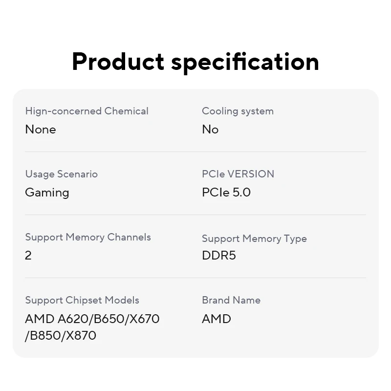
Task: Click the "No" cooling system value
Action: tap(210, 130)
